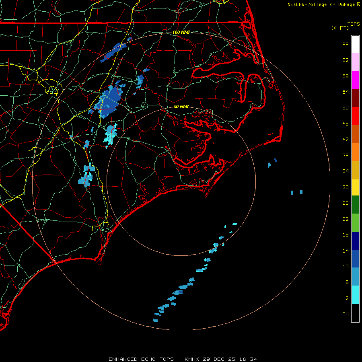Click the legend value 14
362x362 pixels.
[x=346, y=251]
